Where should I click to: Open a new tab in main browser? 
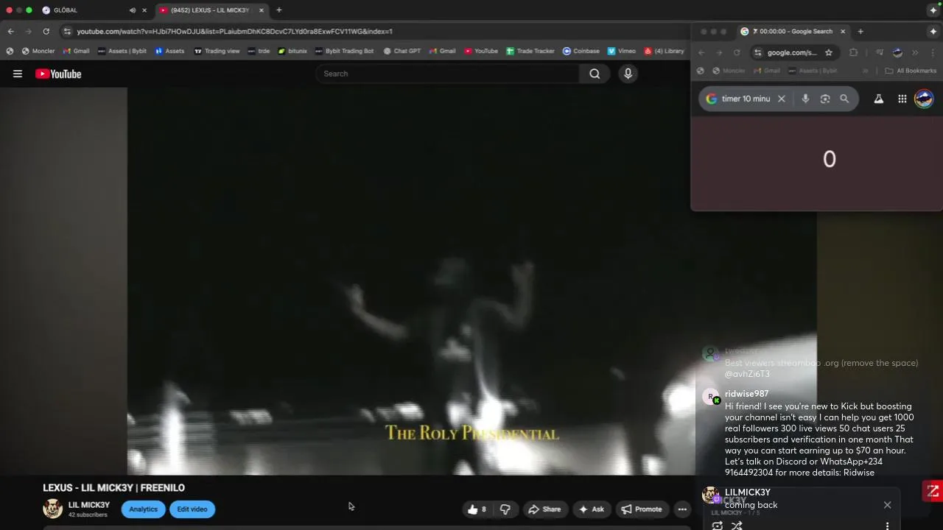click(x=279, y=10)
